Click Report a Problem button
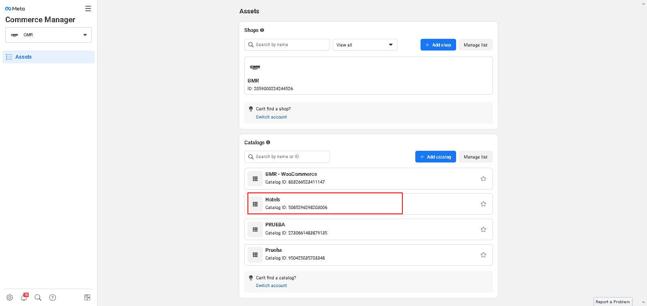647x306 pixels. click(x=613, y=302)
